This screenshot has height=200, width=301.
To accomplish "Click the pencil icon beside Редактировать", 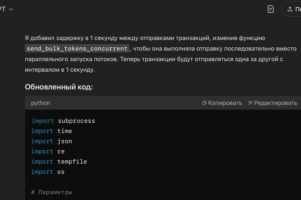I will pyautogui.click(x=250, y=103).
